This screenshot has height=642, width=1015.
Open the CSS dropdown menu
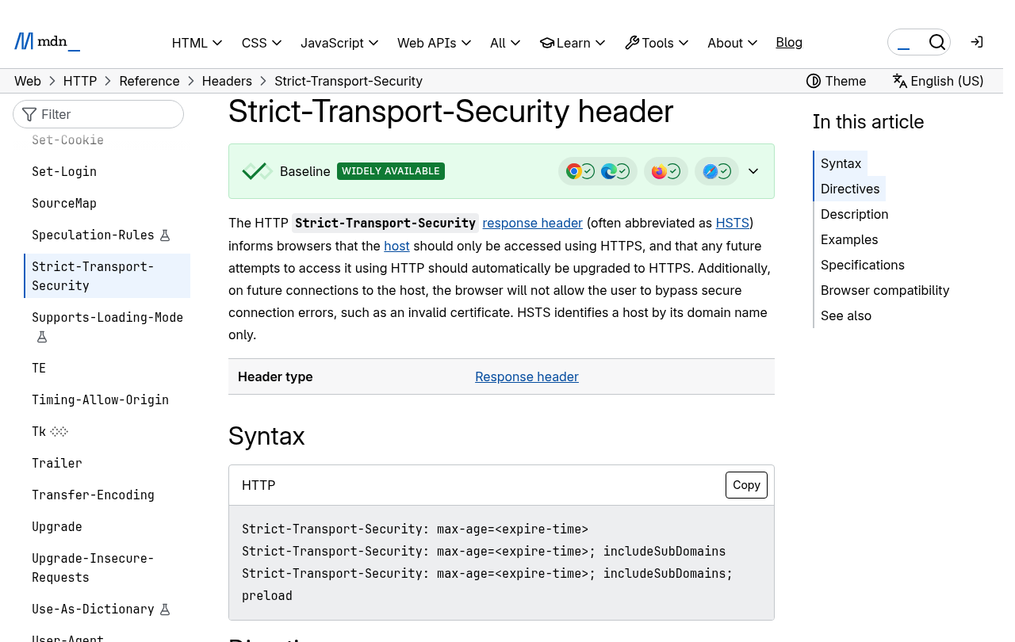tap(262, 43)
